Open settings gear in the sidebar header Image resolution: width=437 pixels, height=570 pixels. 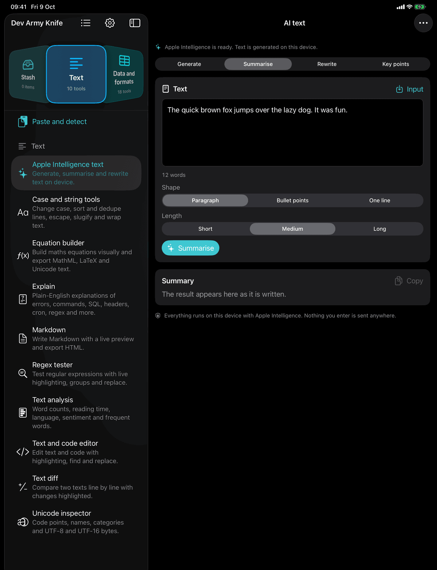click(110, 23)
